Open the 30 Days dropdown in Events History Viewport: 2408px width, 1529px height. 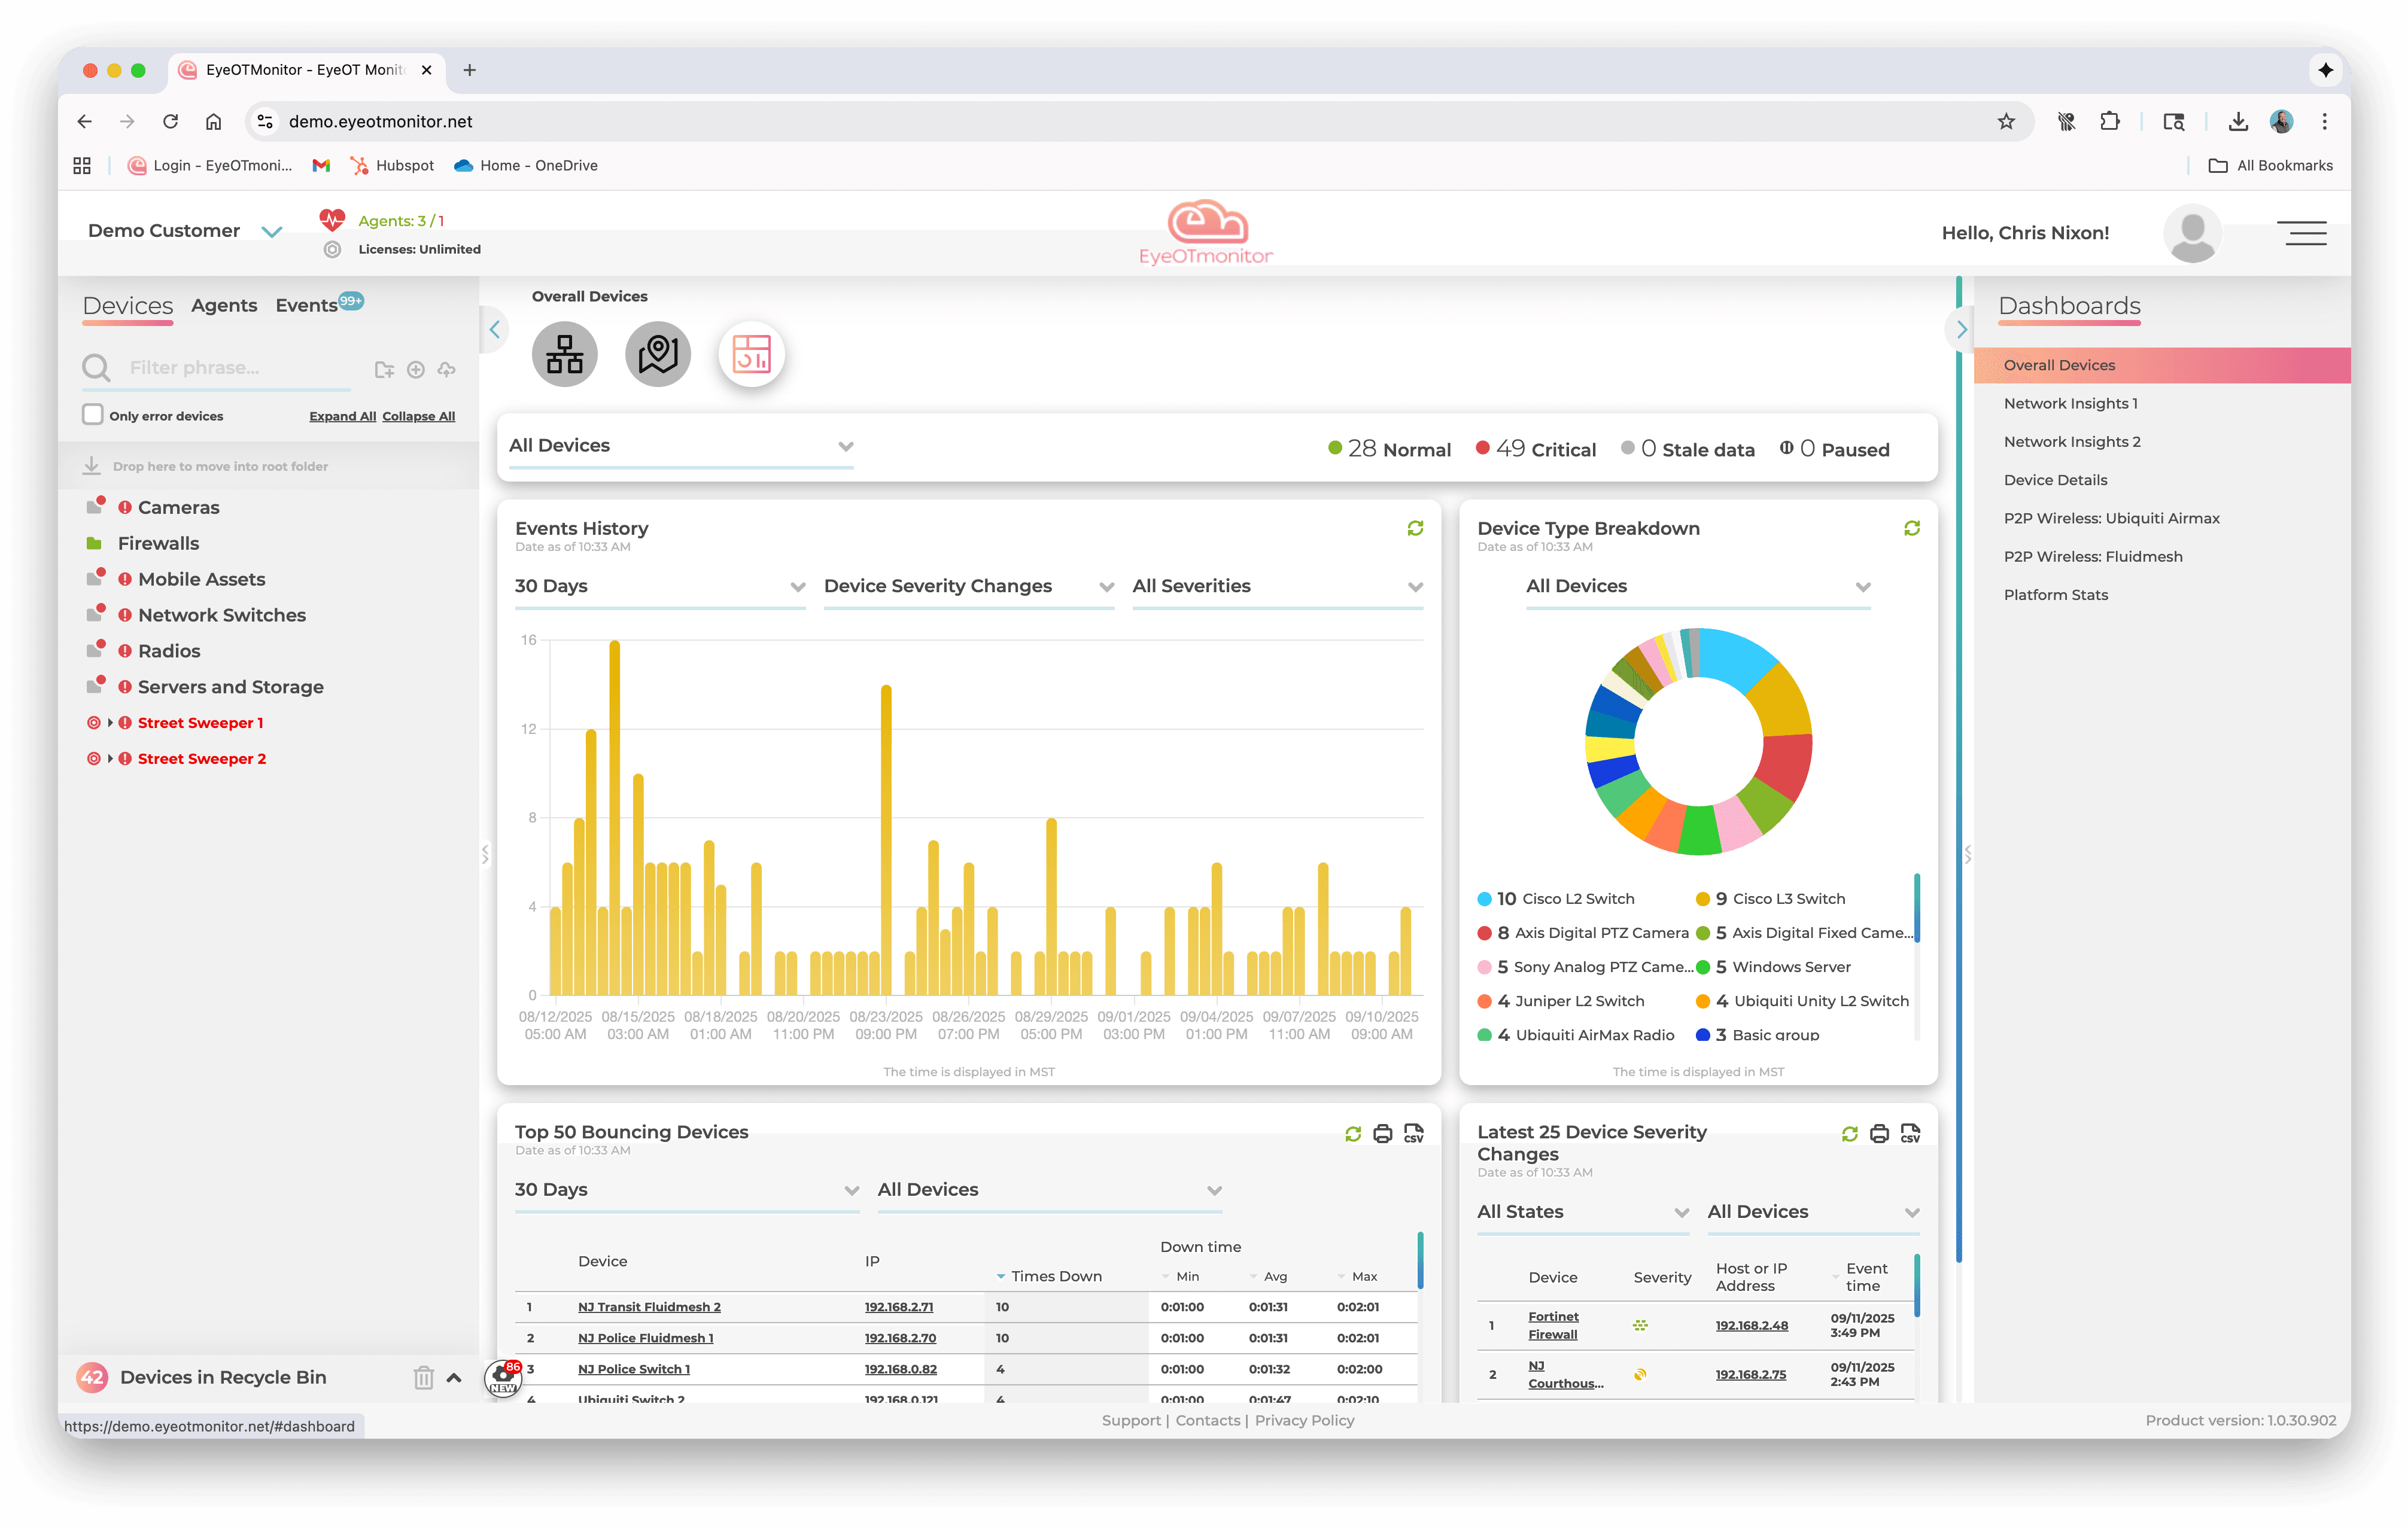pos(659,586)
